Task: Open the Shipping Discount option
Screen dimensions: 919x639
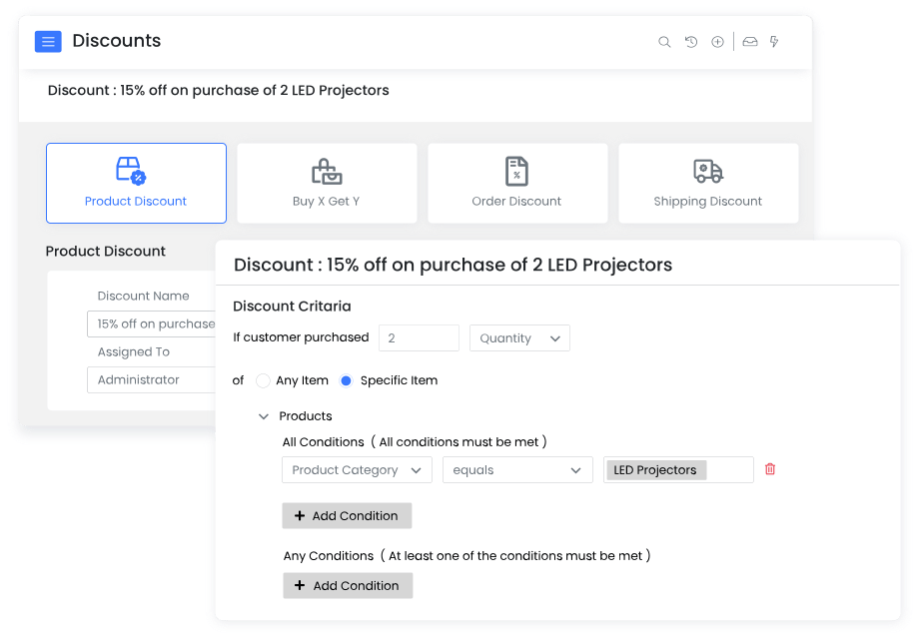Action: [x=708, y=184]
